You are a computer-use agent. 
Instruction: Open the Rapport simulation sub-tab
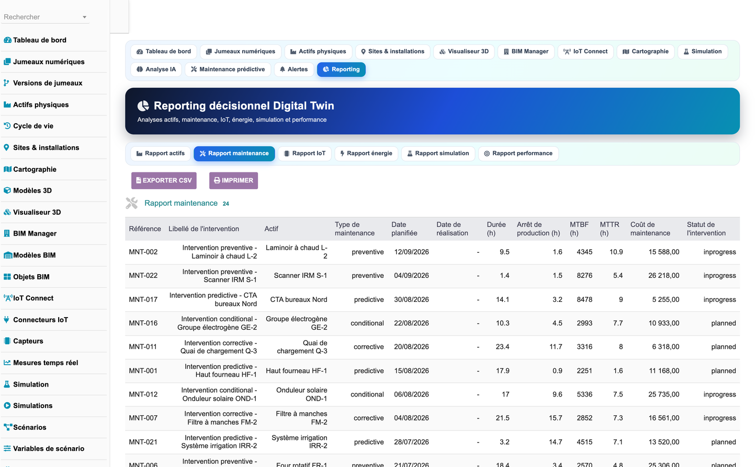tap(438, 154)
